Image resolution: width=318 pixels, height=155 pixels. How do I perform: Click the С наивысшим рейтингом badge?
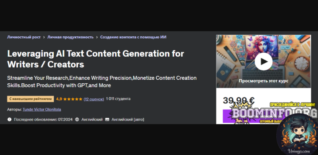coord(31,99)
